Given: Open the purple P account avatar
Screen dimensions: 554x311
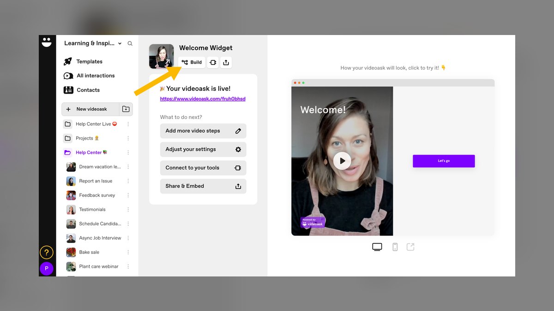Looking at the screenshot, I should pyautogui.click(x=47, y=269).
